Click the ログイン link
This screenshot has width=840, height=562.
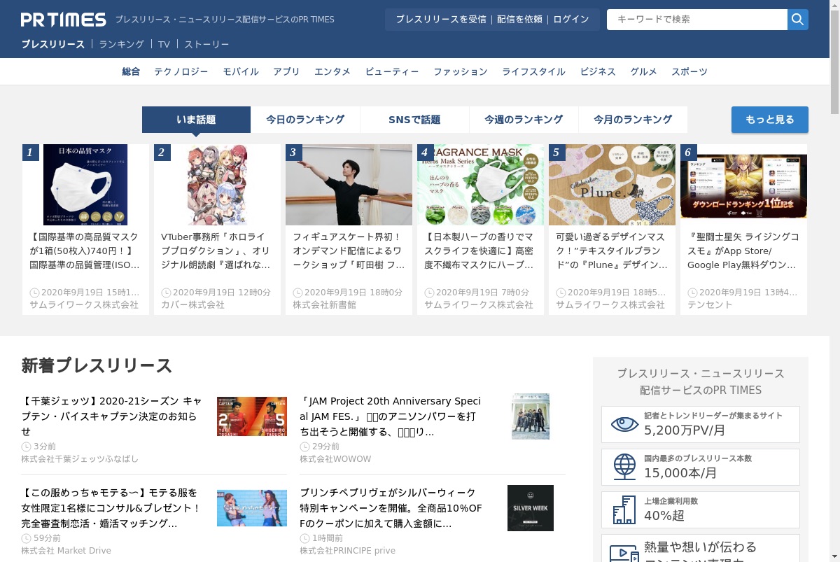[x=571, y=20]
